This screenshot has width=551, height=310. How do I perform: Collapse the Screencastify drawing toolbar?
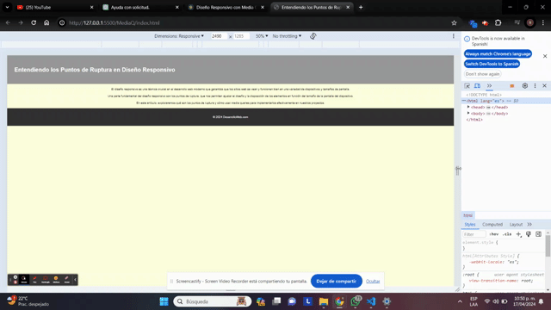click(x=75, y=280)
